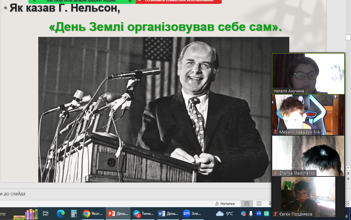Screen dimensions: 351x220
Task: Click vertical scrollbar thumb at right
Action: click(348, 37)
